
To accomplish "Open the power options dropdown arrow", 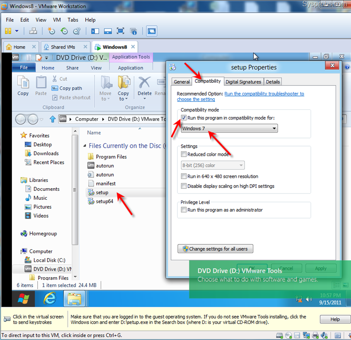I will (x=17, y=31).
